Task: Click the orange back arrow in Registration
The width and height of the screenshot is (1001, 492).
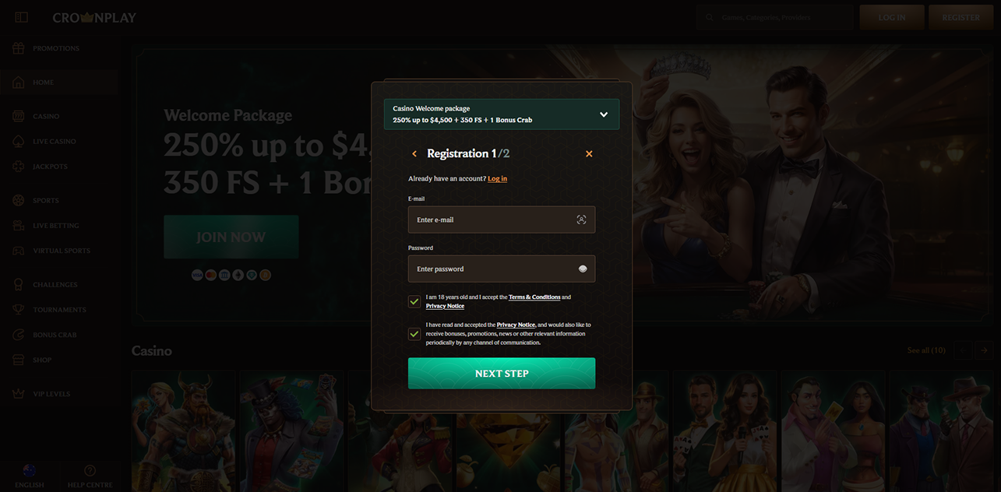Action: (414, 154)
